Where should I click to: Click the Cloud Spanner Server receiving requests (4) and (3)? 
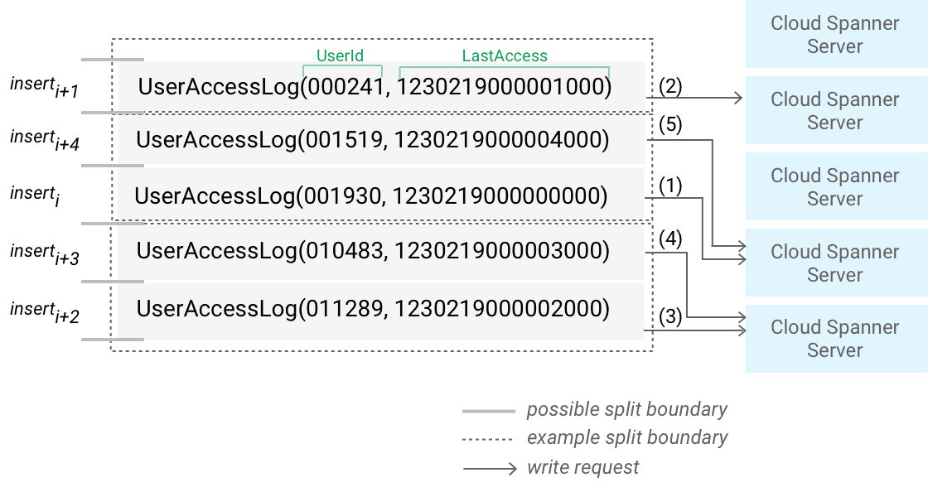835,339
